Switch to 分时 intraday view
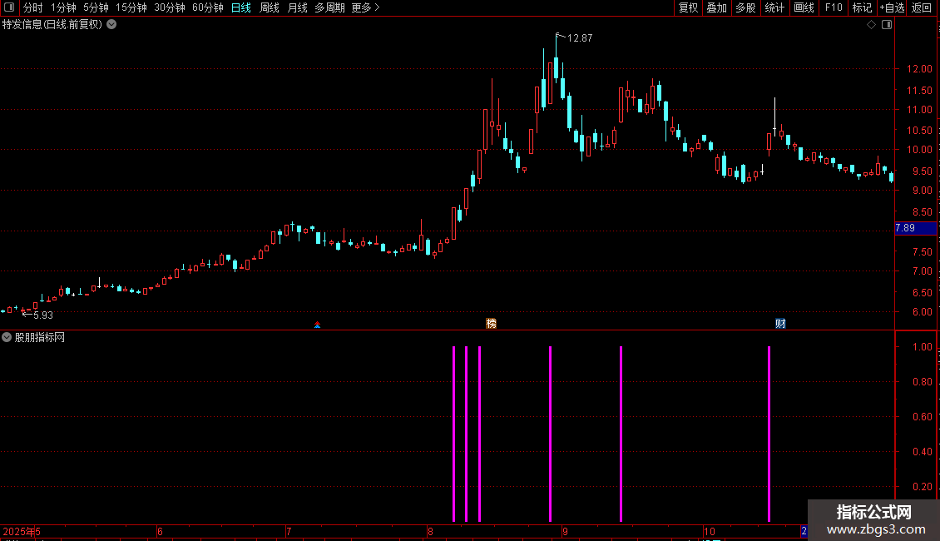The width and height of the screenshot is (940, 541). click(x=33, y=7)
